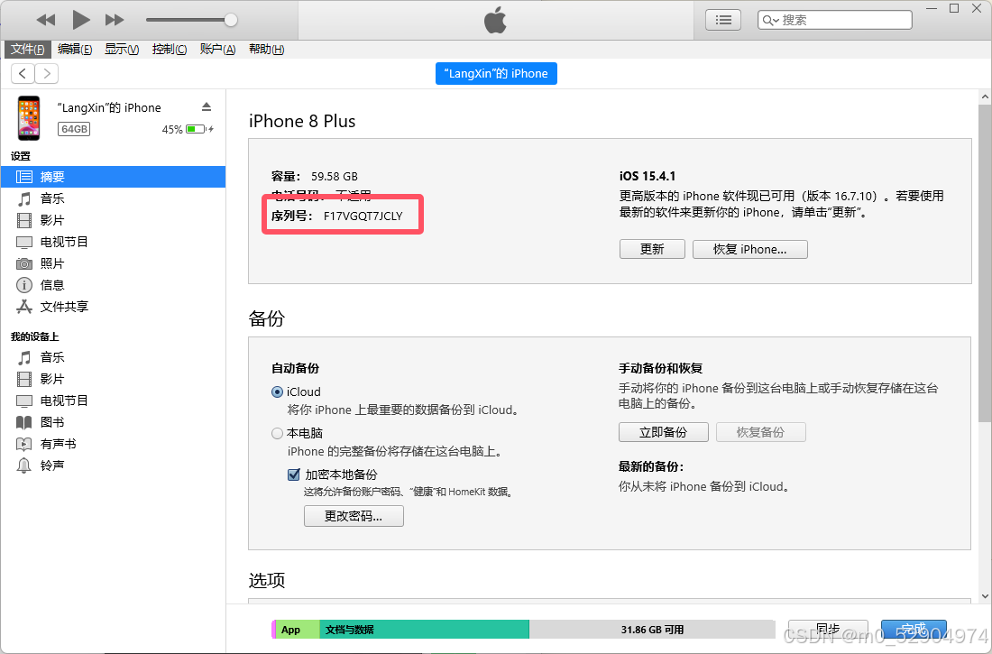Click 恢复iPhone to restore the device

pyautogui.click(x=749, y=249)
